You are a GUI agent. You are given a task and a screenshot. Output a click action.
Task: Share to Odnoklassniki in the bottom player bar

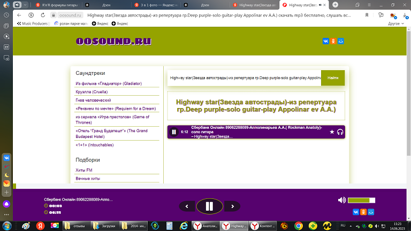[x=363, y=212]
